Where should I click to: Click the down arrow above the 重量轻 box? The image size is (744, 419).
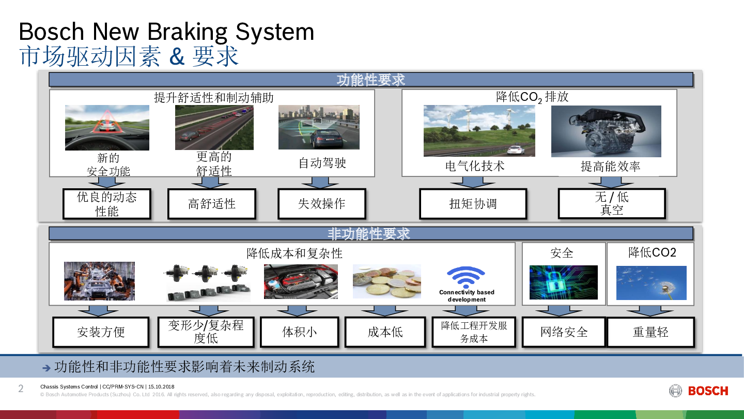[x=649, y=310]
